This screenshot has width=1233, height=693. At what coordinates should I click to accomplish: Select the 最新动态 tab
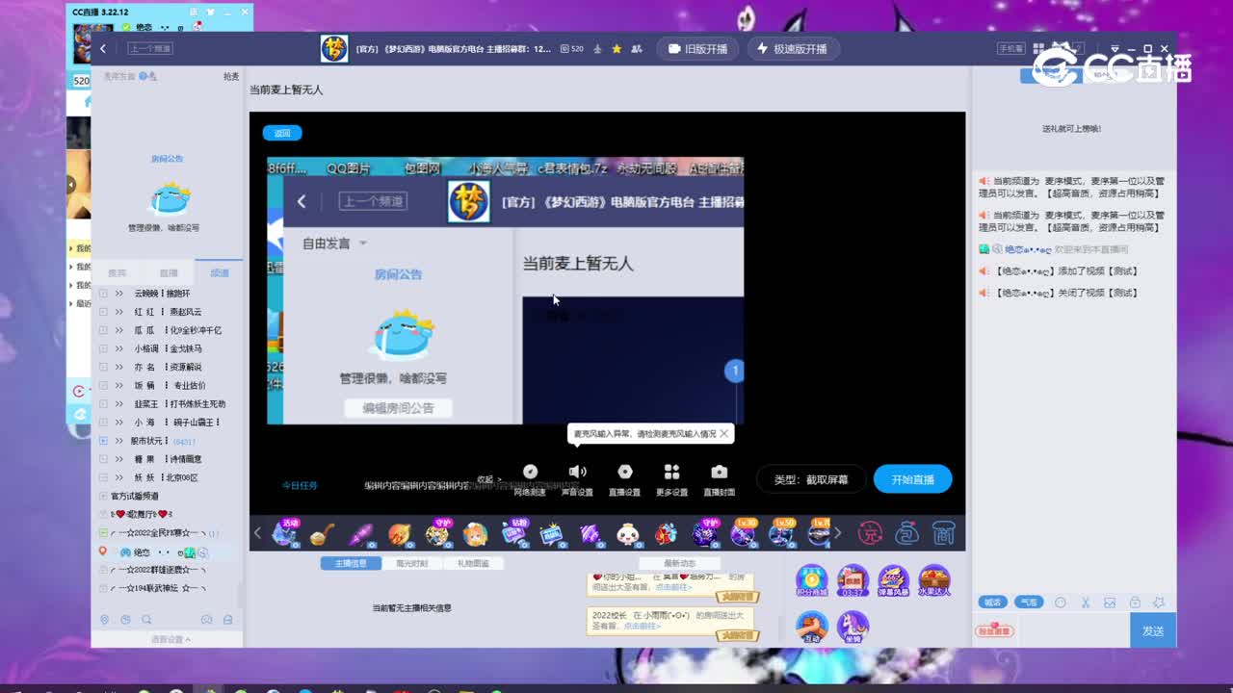[679, 563]
